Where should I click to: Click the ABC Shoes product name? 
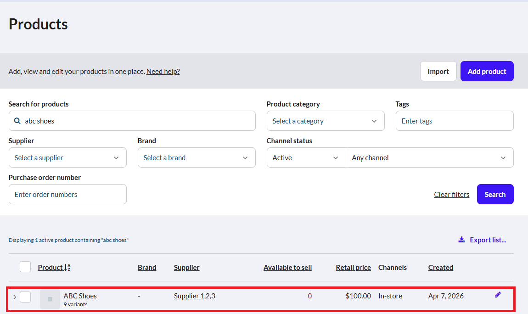(x=80, y=296)
